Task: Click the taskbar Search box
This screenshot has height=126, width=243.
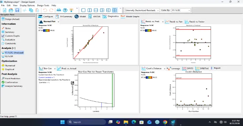Action: point(87,122)
